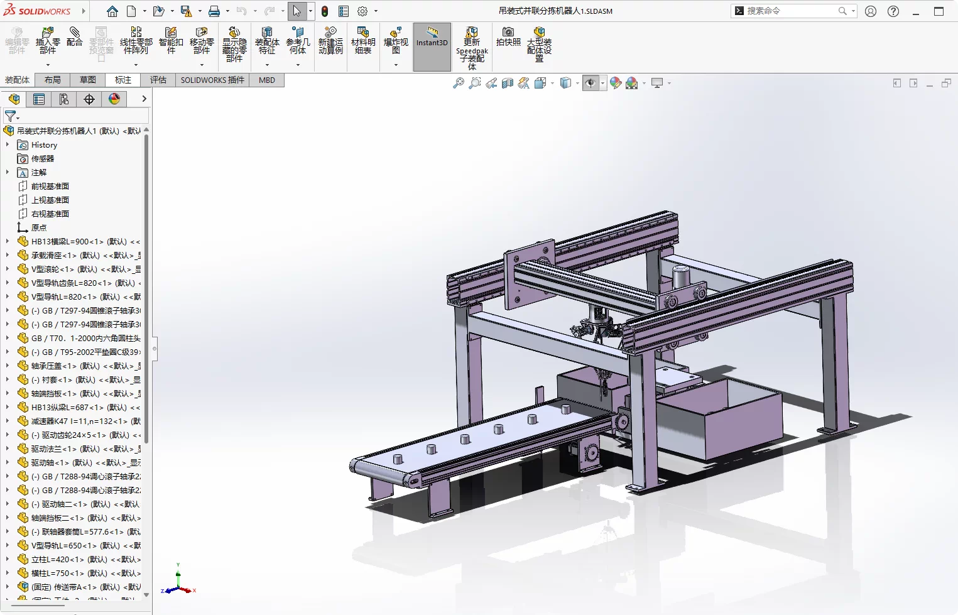958x615 pixels.
Task: Switch to the 草图 sketch tab
Action: click(x=88, y=80)
